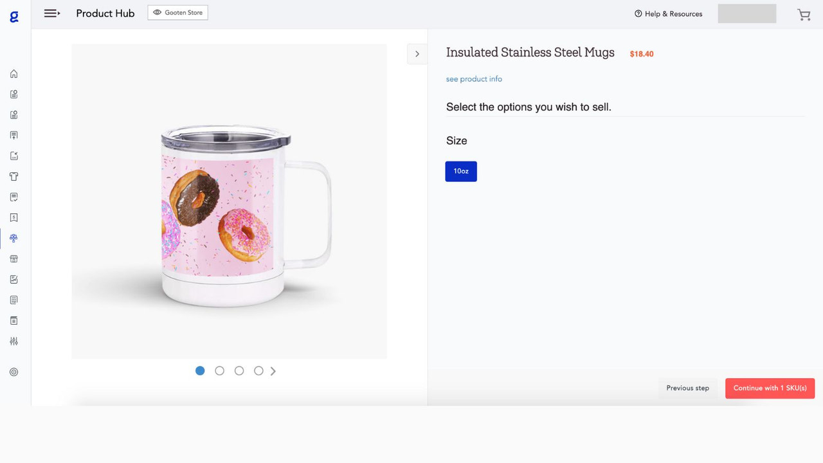Click the filter sliders icon near sidebar bottom

pyautogui.click(x=14, y=341)
